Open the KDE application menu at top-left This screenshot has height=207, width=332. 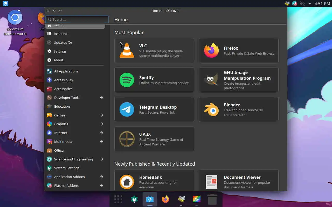point(5,4)
